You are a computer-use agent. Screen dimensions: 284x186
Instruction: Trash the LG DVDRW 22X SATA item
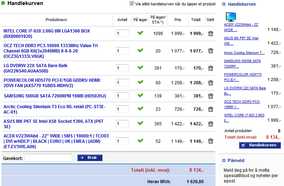[211, 68]
